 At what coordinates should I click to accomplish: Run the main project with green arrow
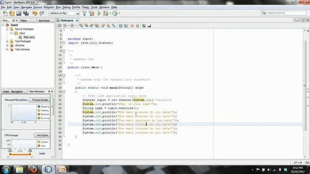point(99,13)
